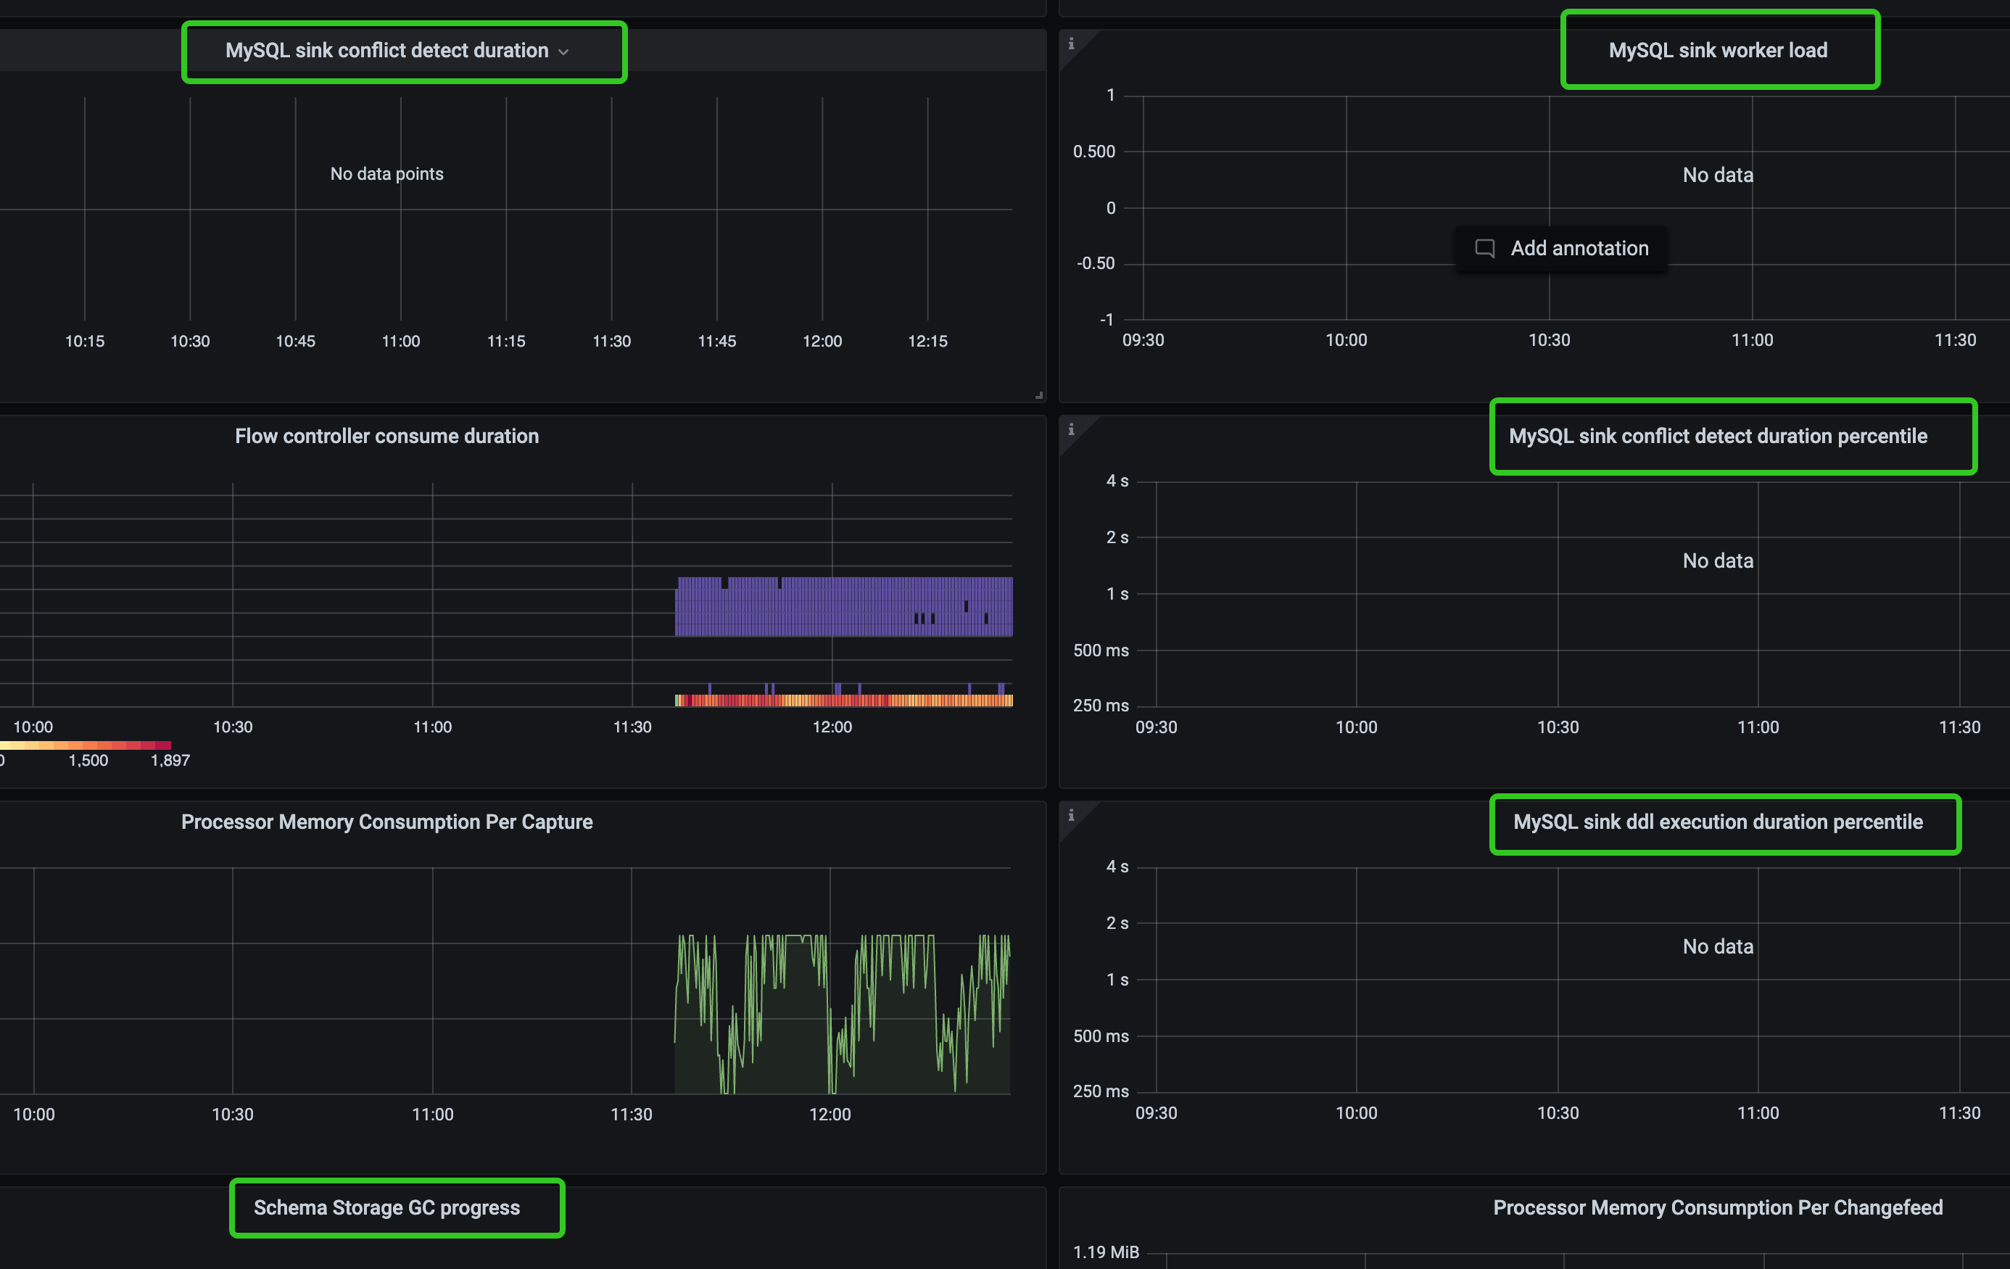This screenshot has width=2010, height=1269.
Task: Open the Schema Storage GC progress panel menu
Action: [386, 1207]
